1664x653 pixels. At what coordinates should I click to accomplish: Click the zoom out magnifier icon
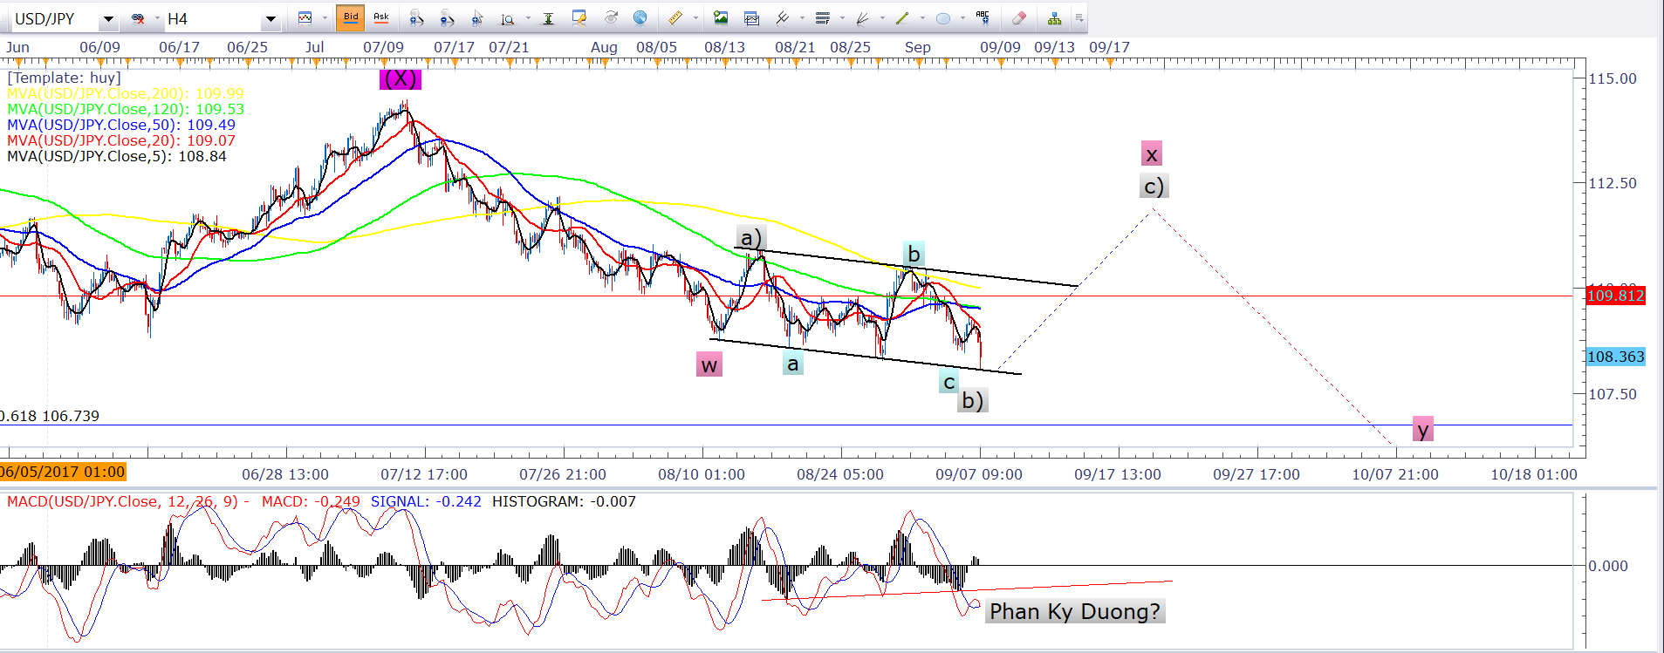pyautogui.click(x=446, y=18)
